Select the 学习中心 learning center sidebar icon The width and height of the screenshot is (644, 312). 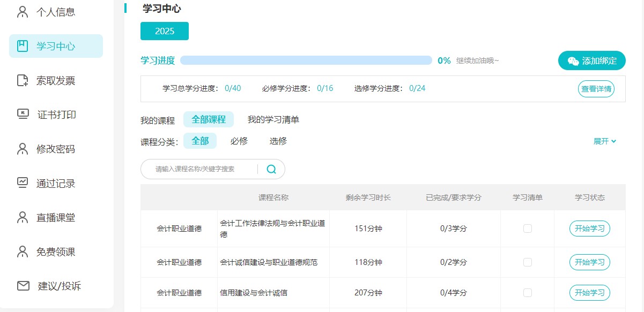(22, 46)
